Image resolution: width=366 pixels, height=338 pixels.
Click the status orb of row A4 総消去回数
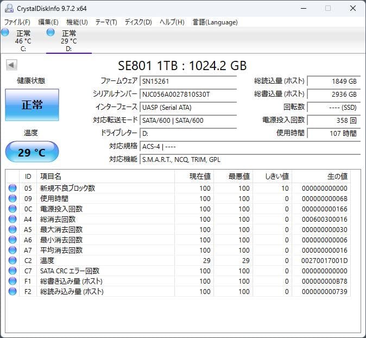pos(12,219)
